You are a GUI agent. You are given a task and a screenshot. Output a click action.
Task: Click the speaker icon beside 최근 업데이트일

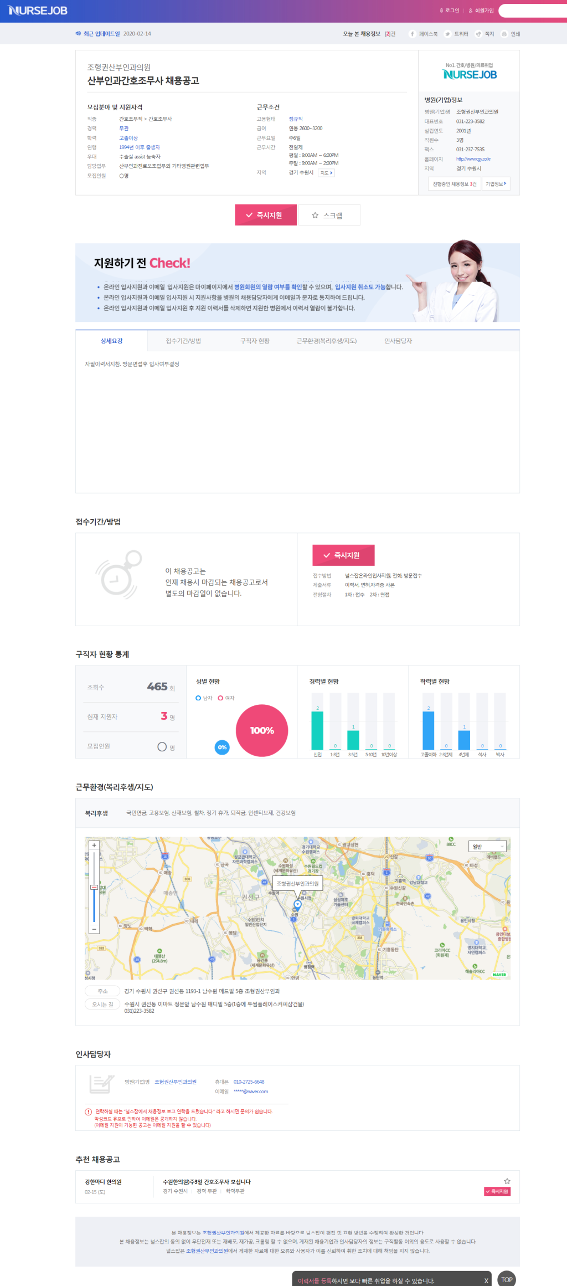tap(78, 34)
